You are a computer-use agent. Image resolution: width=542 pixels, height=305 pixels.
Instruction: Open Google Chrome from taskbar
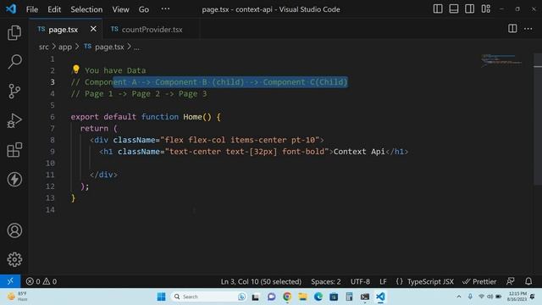[287, 297]
